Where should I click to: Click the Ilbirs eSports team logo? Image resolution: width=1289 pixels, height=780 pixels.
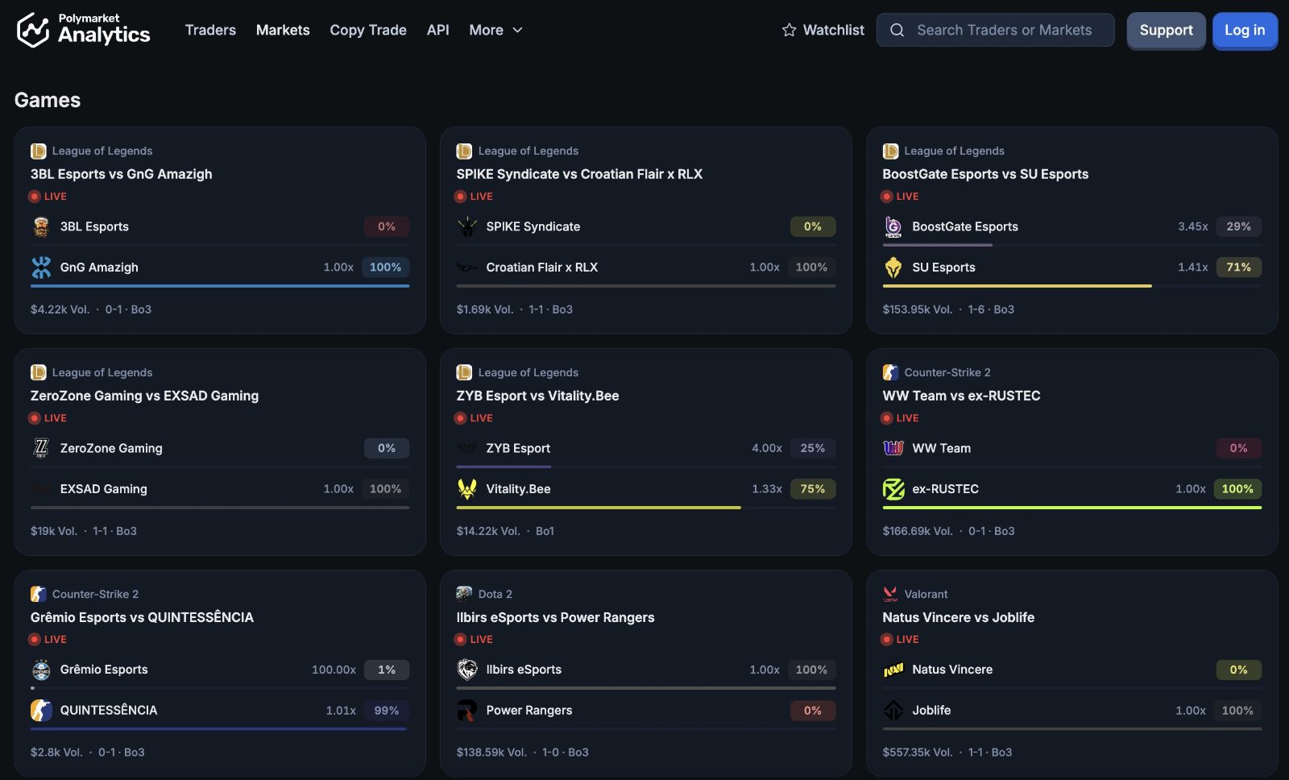click(466, 670)
